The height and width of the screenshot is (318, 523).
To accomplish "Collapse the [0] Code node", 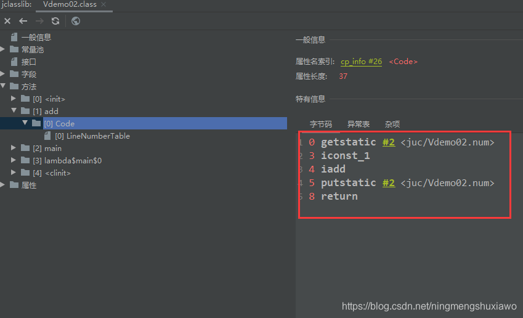I will (25, 123).
